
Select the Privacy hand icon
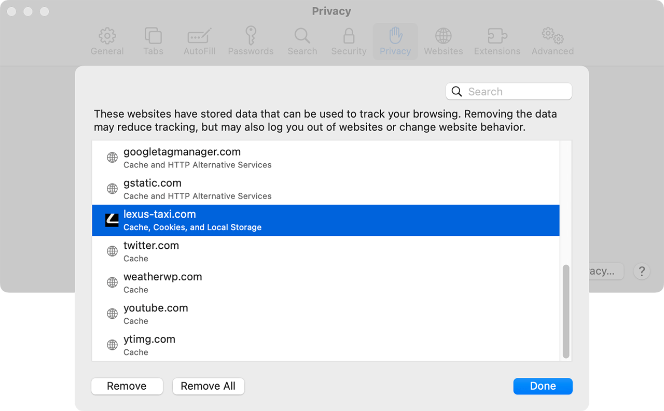[x=395, y=36]
